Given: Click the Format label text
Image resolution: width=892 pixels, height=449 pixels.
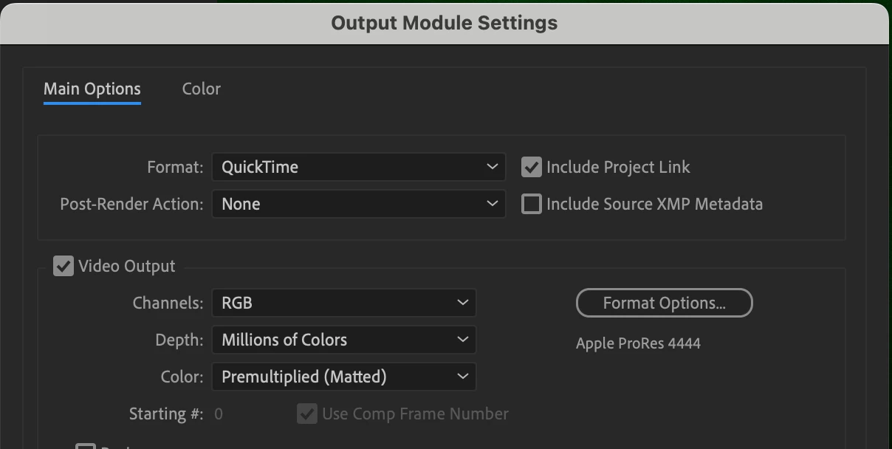Looking at the screenshot, I should tap(175, 167).
